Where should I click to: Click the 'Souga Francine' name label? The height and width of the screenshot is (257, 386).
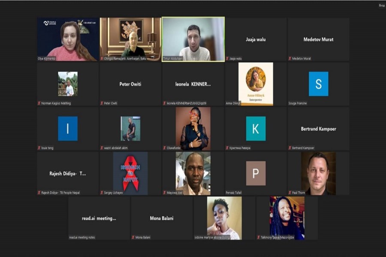[x=298, y=103]
